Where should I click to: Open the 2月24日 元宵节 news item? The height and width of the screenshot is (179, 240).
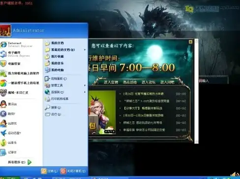click(x=143, y=94)
